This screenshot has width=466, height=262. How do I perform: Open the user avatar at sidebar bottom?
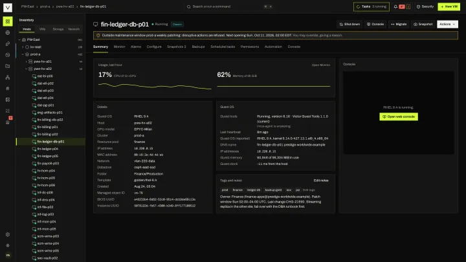coord(8,255)
